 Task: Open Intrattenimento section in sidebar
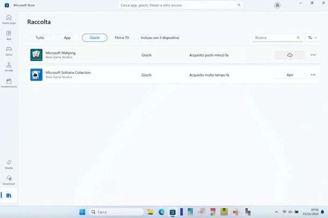[x=9, y=83]
